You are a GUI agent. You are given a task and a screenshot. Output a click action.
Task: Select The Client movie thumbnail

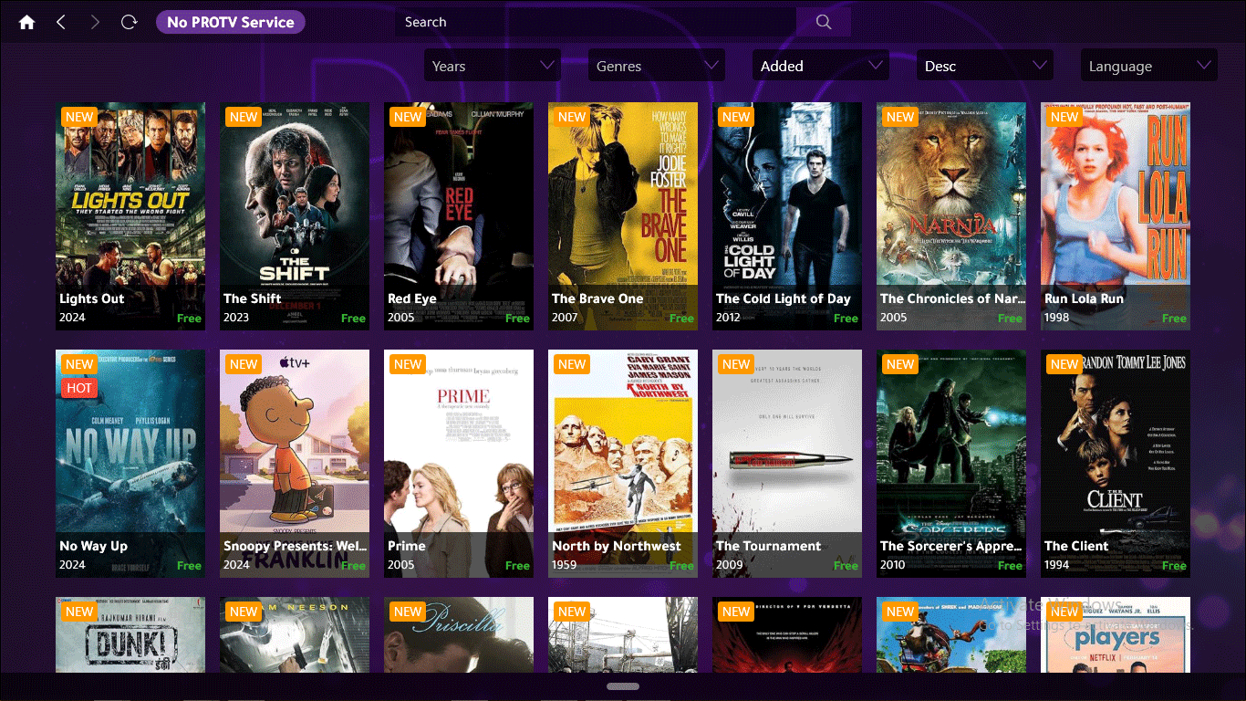coord(1116,462)
